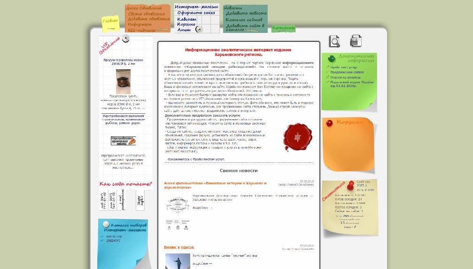
Task: Open Прайс-лист услуг in green note
Action: [x=343, y=67]
